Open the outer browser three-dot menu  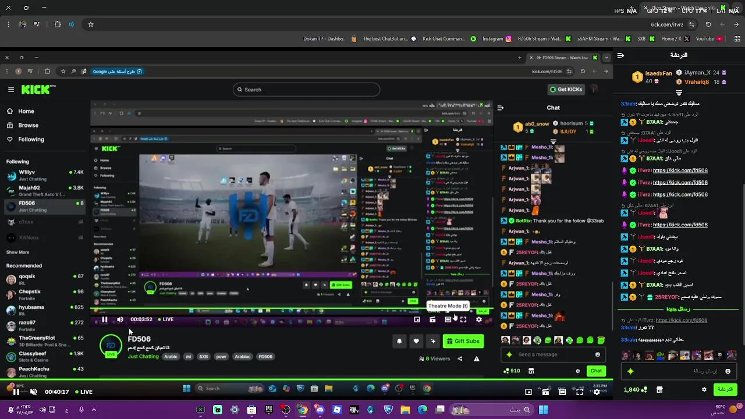8,24
